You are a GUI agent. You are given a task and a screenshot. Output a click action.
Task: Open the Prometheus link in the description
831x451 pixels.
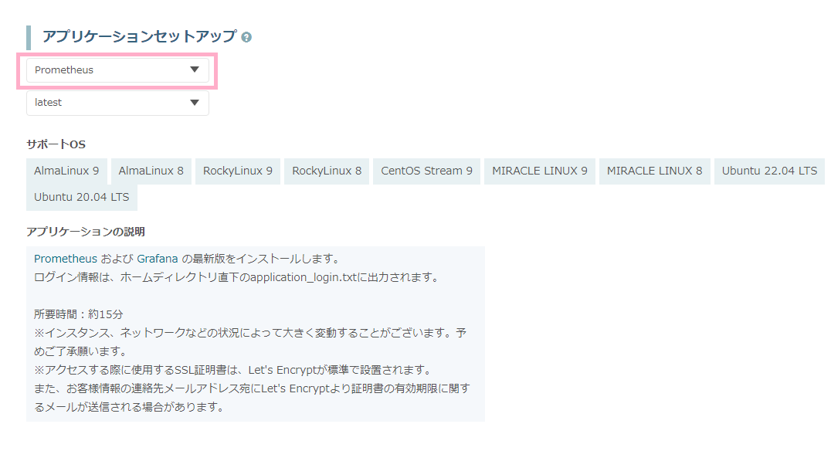tap(66, 258)
